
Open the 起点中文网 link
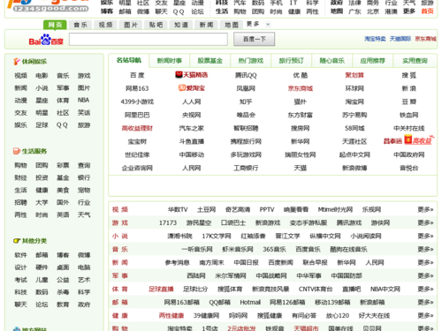354,154
